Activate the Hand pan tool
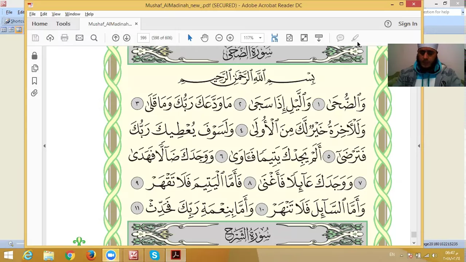The image size is (466, 262). (x=204, y=38)
